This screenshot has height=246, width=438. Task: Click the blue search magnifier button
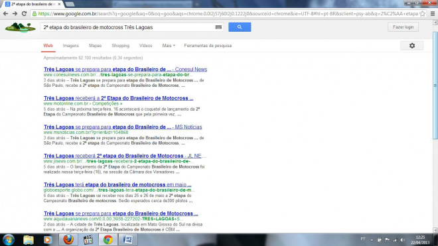pos(240,27)
